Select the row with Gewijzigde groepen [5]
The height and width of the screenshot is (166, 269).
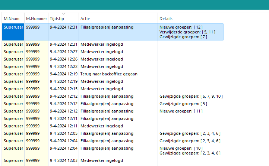[x=113, y=104]
